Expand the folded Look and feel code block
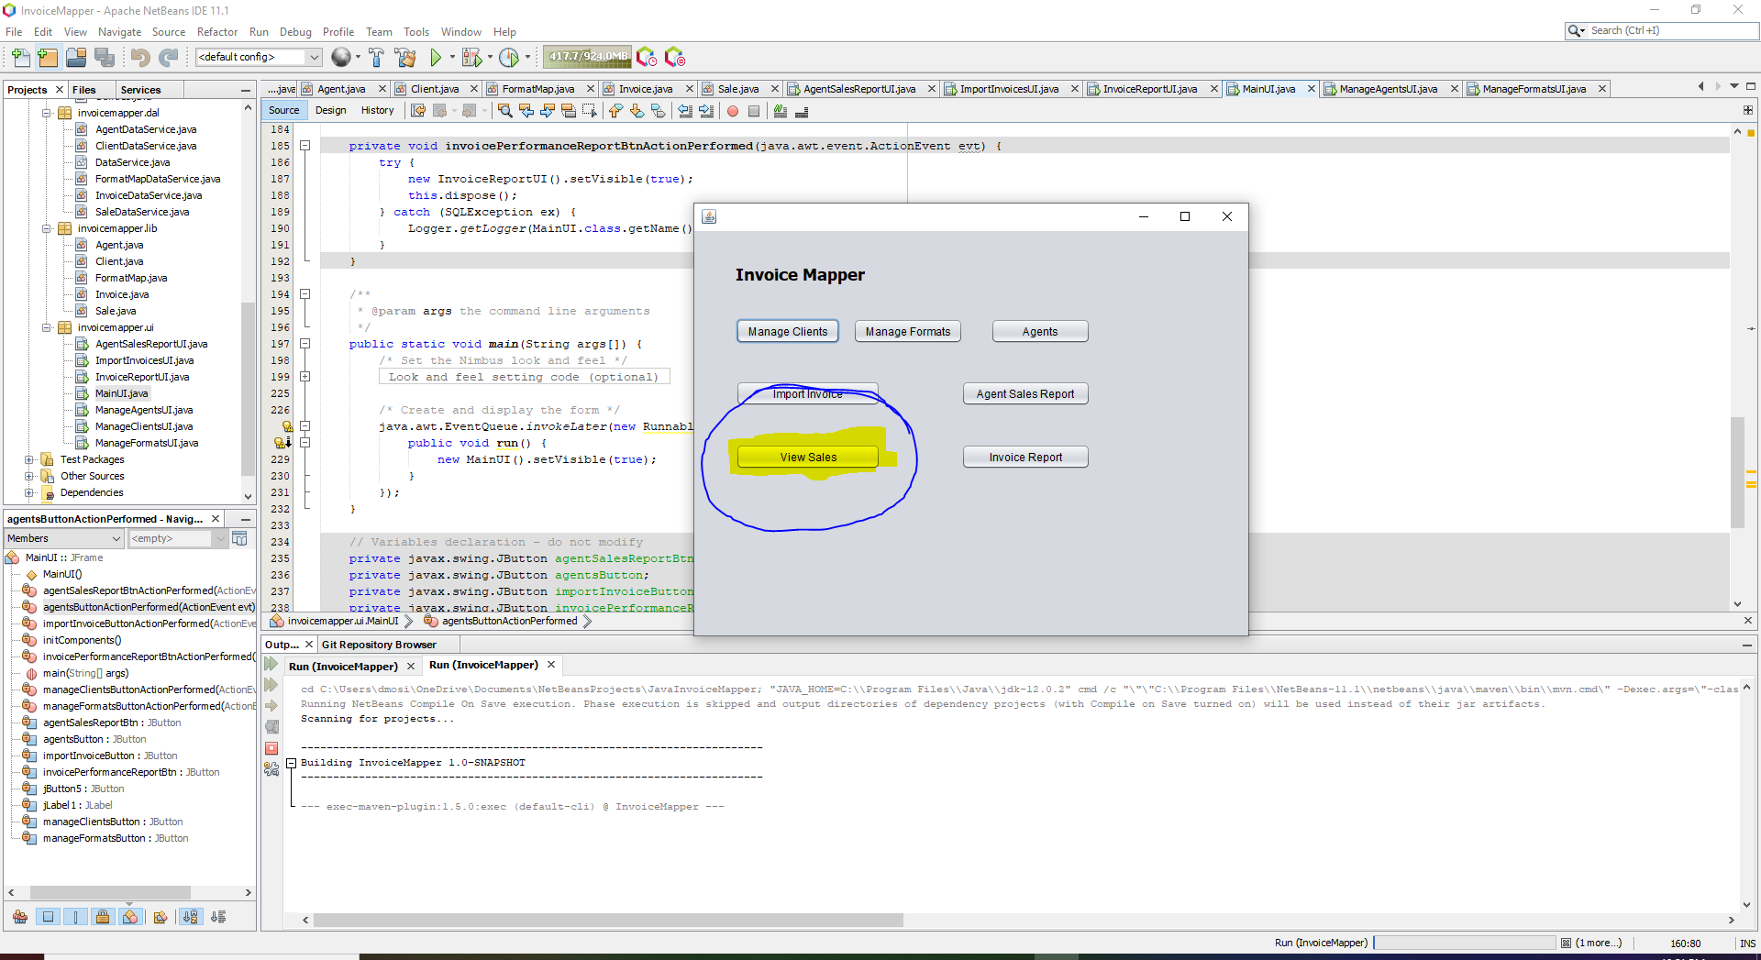This screenshot has height=960, width=1761. coord(305,377)
